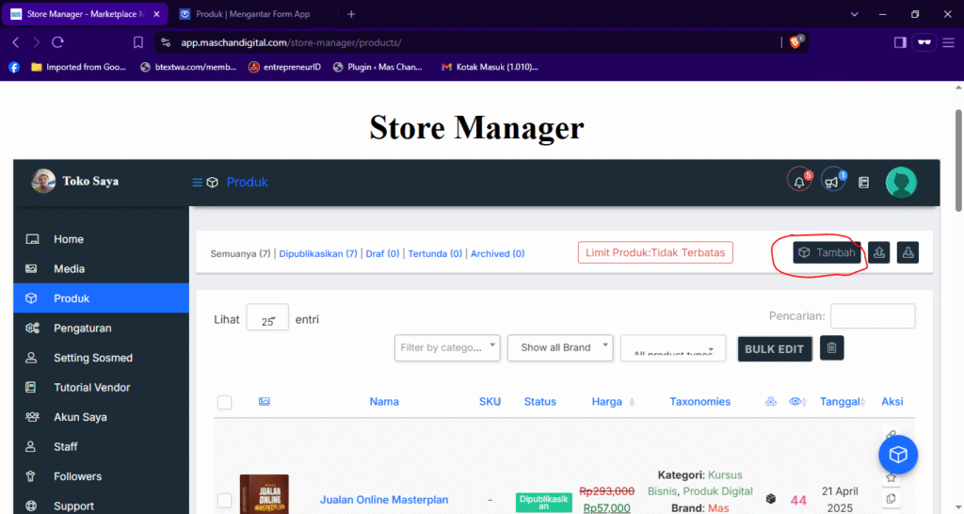This screenshot has width=964, height=514.
Task: Open the entries count selector showing 25
Action: [267, 318]
